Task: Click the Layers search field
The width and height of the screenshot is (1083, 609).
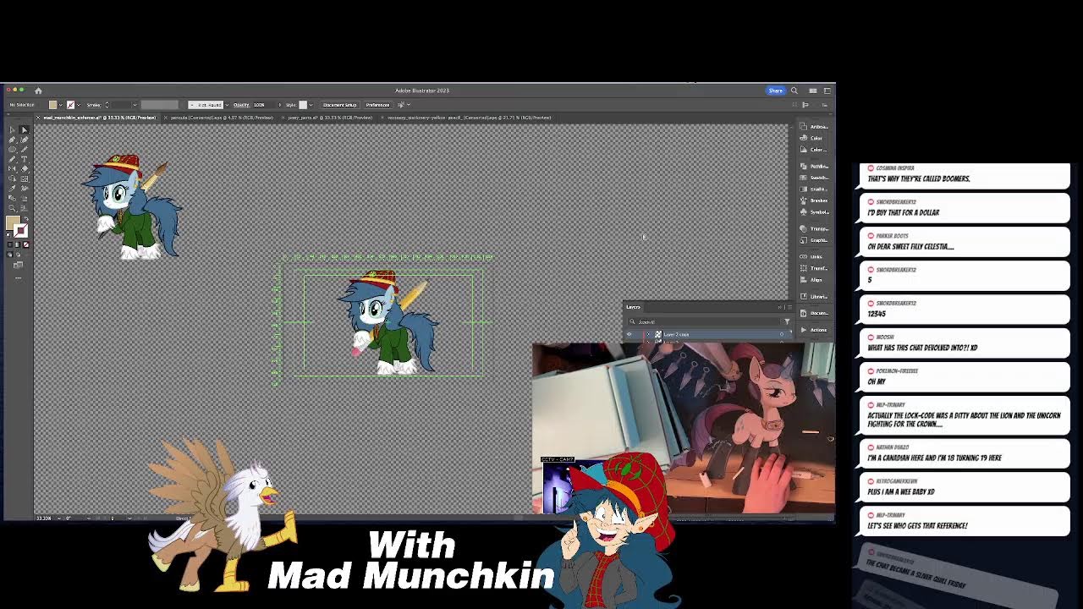Action: pos(705,321)
